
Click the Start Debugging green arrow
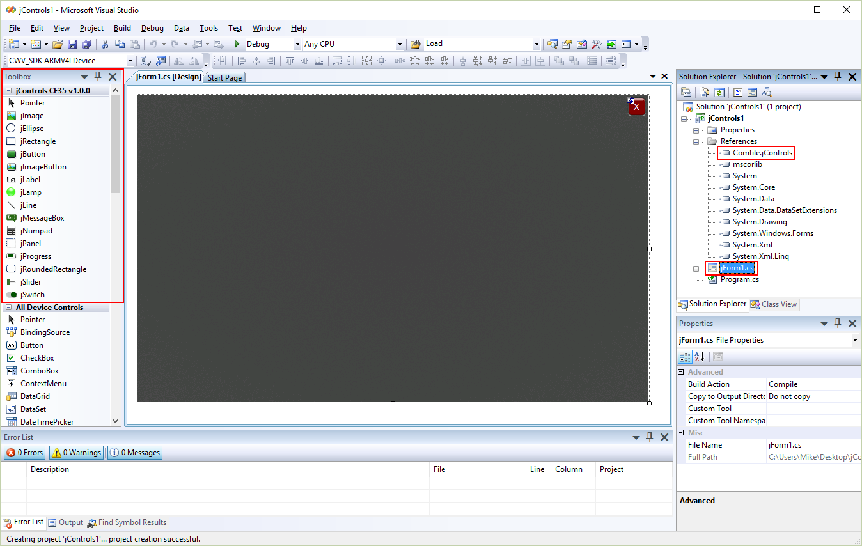(237, 44)
